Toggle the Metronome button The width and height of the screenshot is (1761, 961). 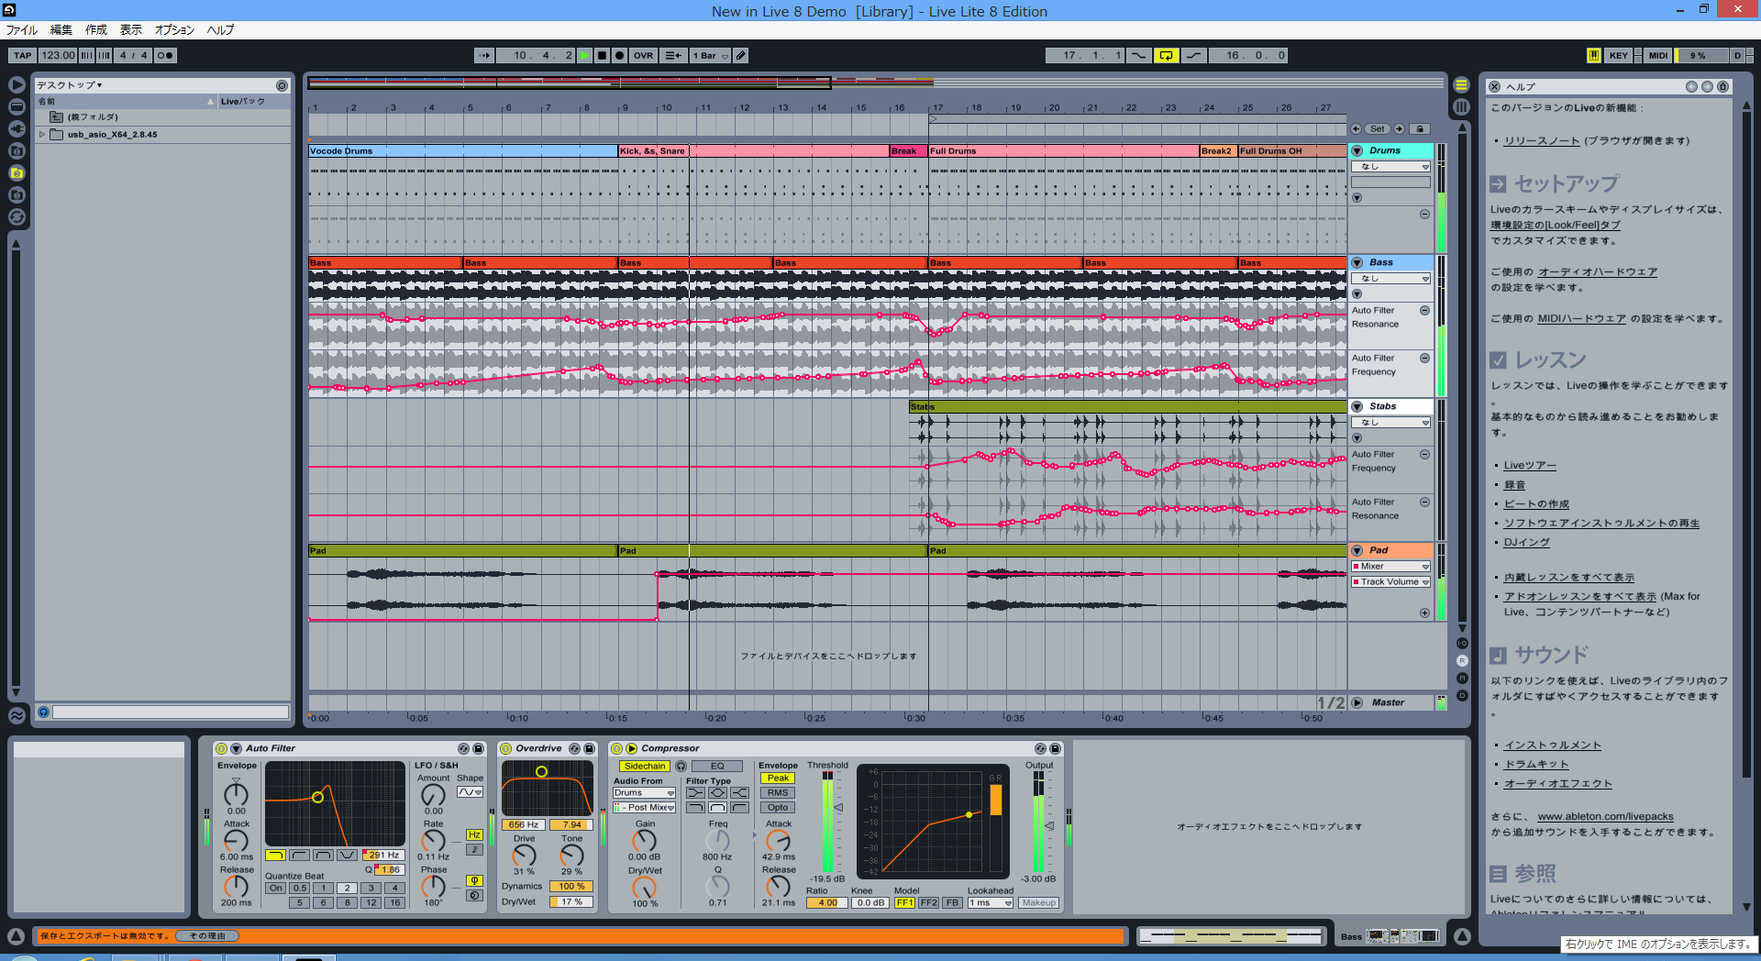pos(165,56)
